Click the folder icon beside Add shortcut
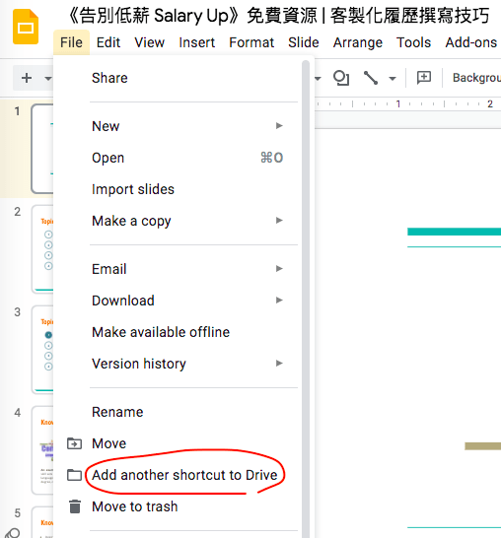Screen dimensions: 501x538 74,475
